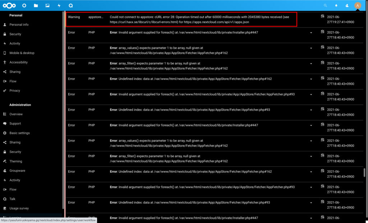Viewport: 368px width, 223px height.
Task: Click Accessibility person icon
Action: (5, 62)
